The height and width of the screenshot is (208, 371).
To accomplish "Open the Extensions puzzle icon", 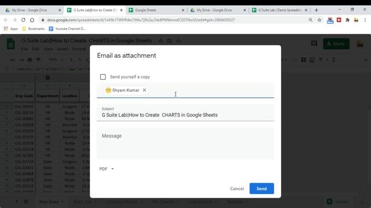I will click(348, 20).
